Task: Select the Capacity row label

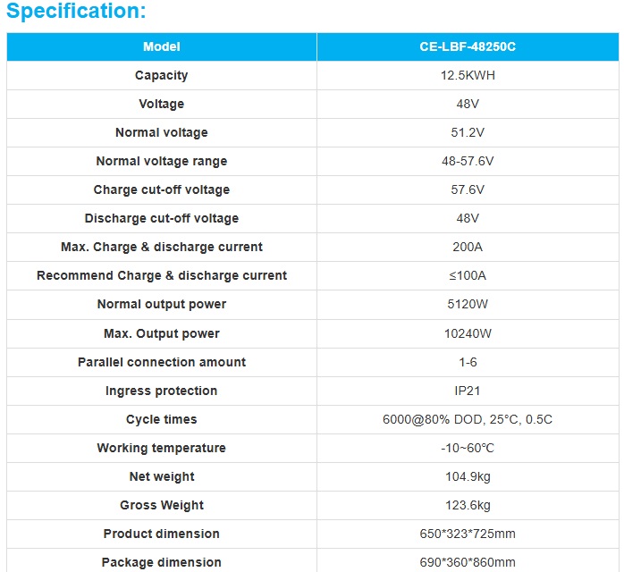Action: pyautogui.click(x=161, y=75)
